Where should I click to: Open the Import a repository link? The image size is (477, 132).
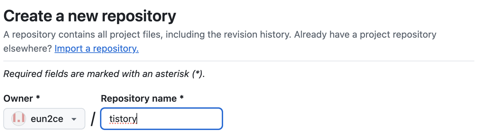click(97, 49)
